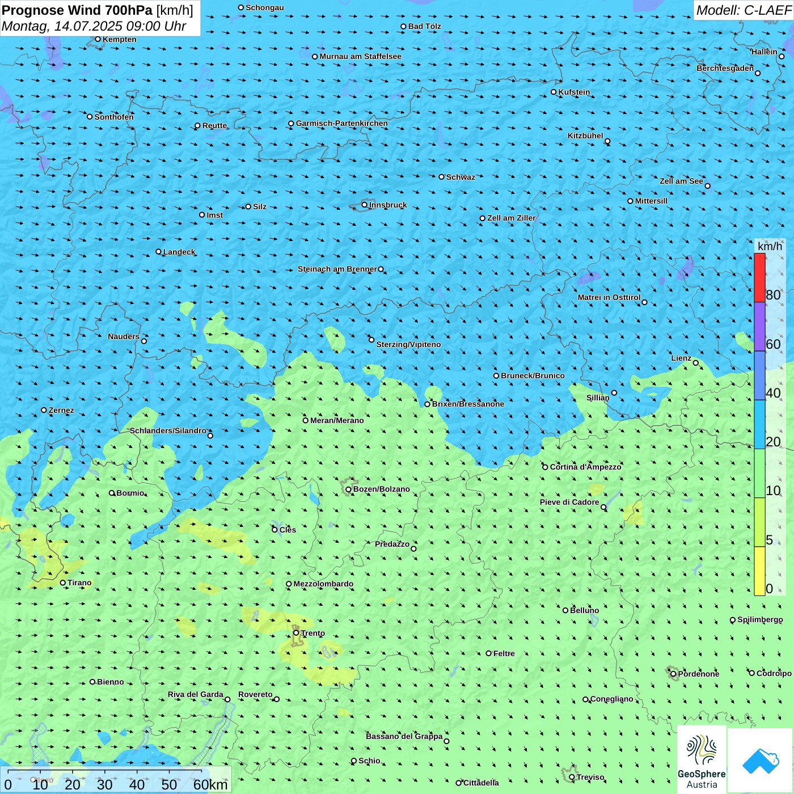Click the Codroipo label
Viewport: 794px width, 794px height.
click(x=774, y=673)
